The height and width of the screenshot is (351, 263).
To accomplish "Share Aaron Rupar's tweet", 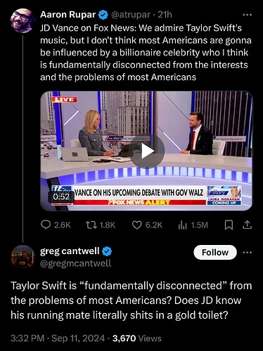I will pos(247,225).
